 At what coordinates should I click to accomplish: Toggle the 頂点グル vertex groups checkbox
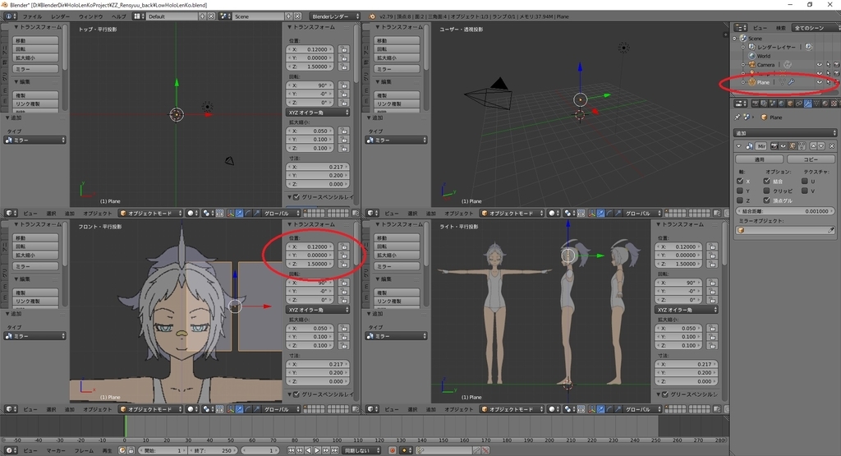pos(767,200)
